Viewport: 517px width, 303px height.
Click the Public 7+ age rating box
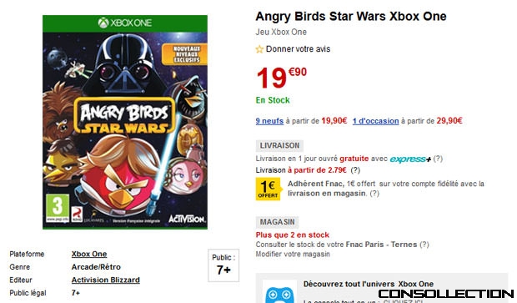pos(223,265)
